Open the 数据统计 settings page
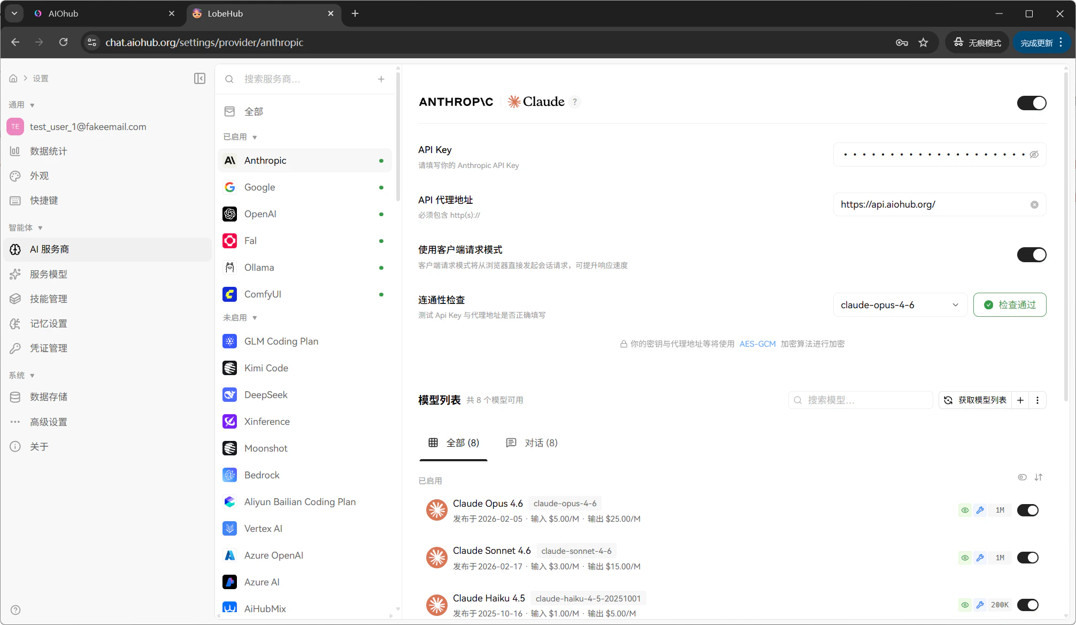 click(108, 151)
